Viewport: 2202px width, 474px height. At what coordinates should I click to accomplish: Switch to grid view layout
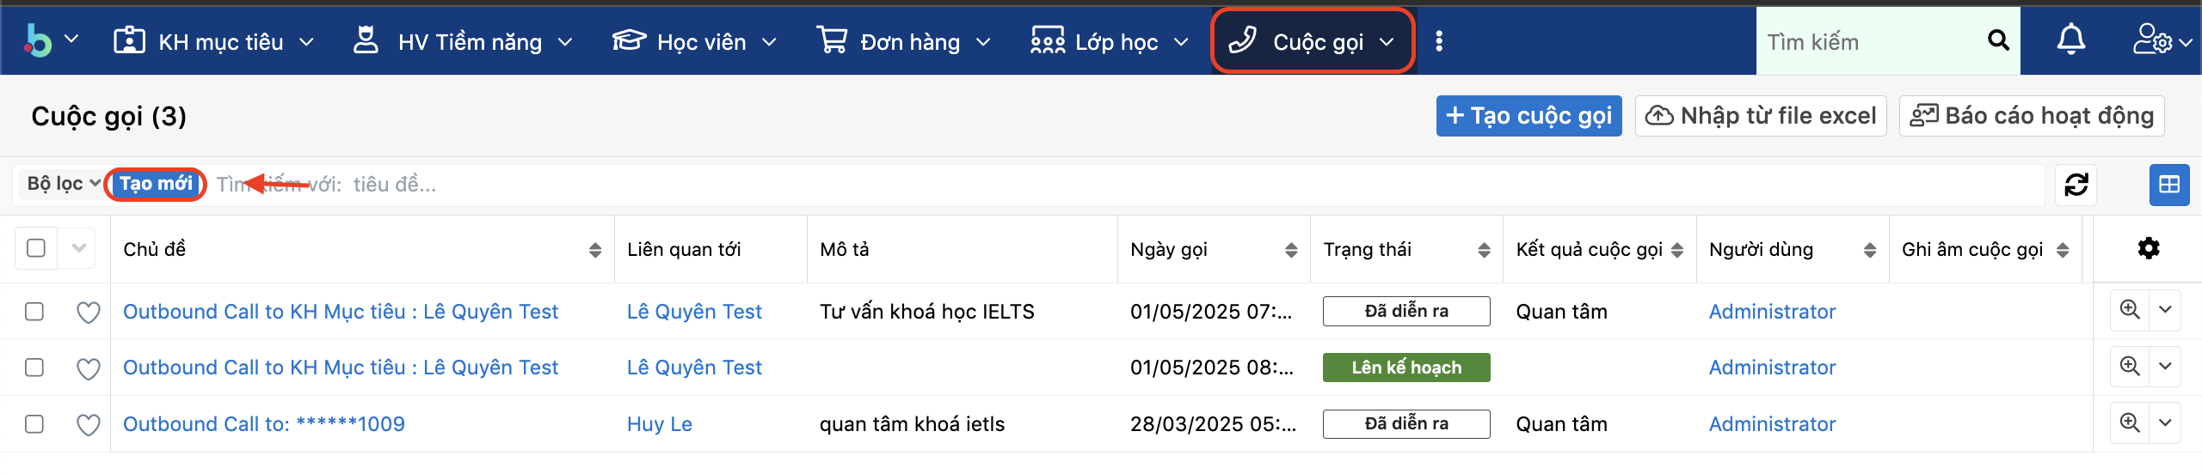2168,185
